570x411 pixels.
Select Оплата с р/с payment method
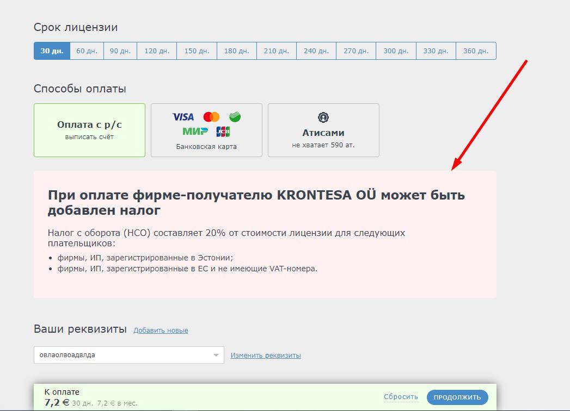[89, 130]
